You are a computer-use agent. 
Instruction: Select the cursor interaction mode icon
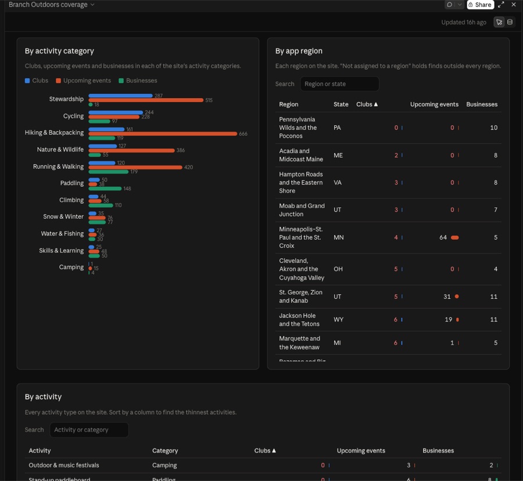click(x=499, y=22)
